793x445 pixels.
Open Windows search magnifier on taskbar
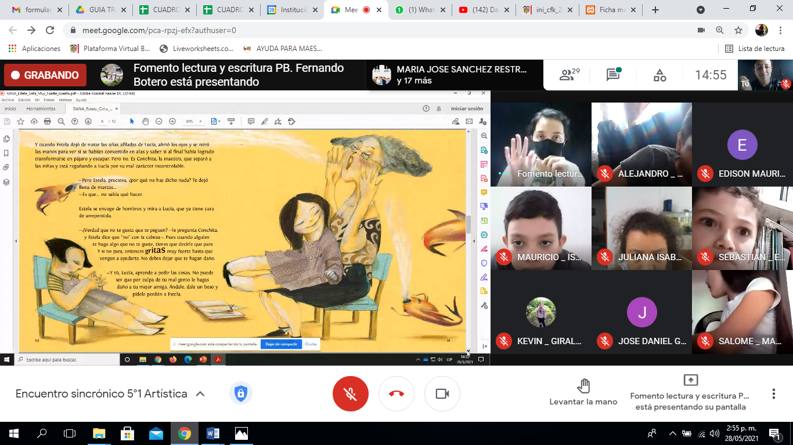tap(42, 433)
